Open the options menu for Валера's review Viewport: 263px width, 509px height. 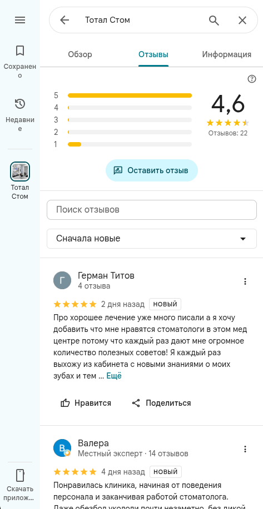coord(245,449)
